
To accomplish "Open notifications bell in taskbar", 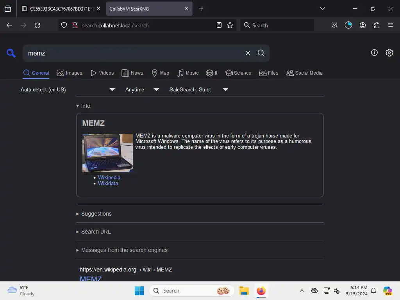I will [373, 291].
